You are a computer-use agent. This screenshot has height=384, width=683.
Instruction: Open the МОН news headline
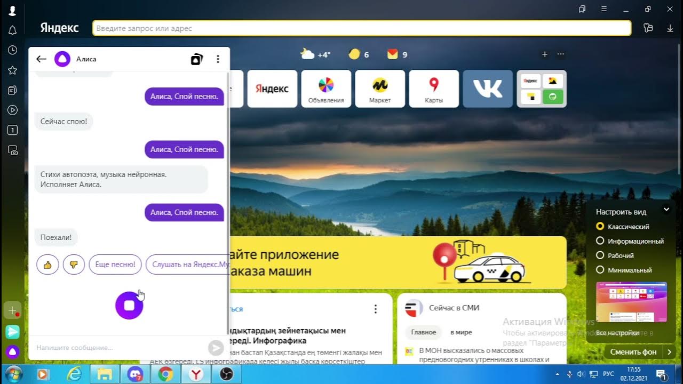(x=485, y=355)
